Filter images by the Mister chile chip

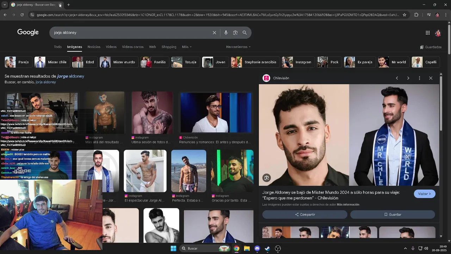(51, 62)
